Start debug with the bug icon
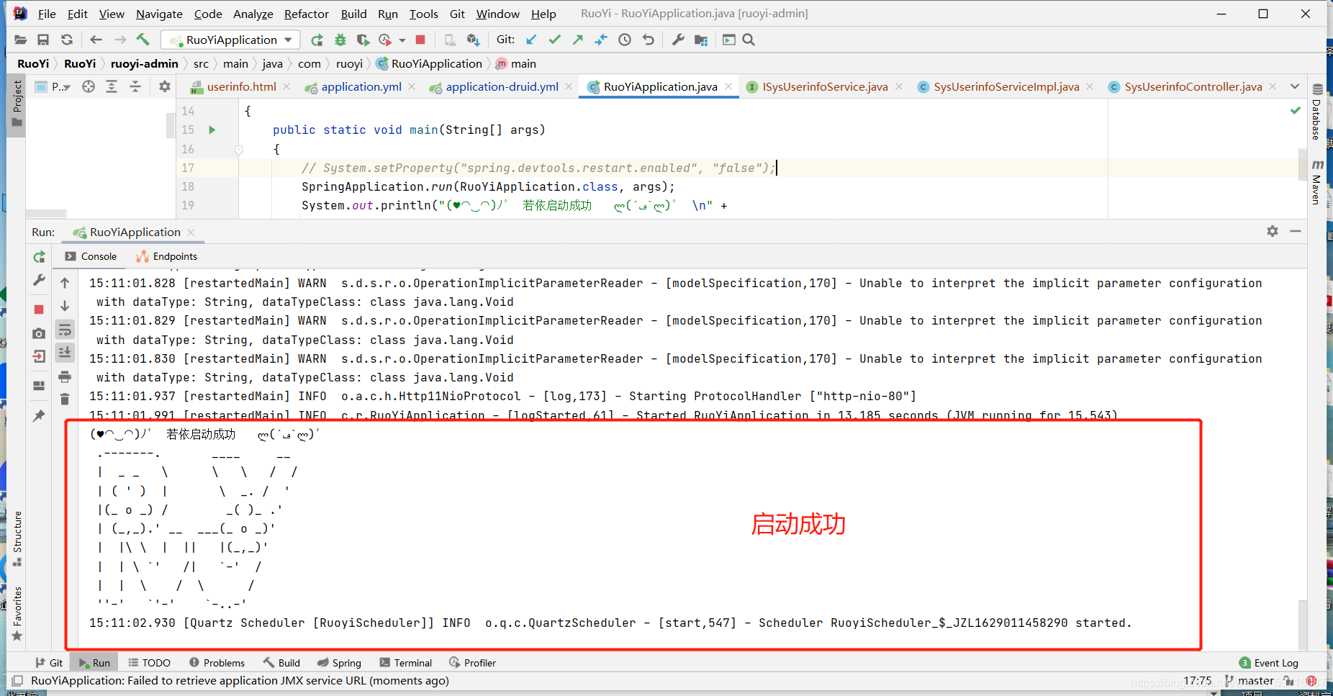 coord(340,40)
